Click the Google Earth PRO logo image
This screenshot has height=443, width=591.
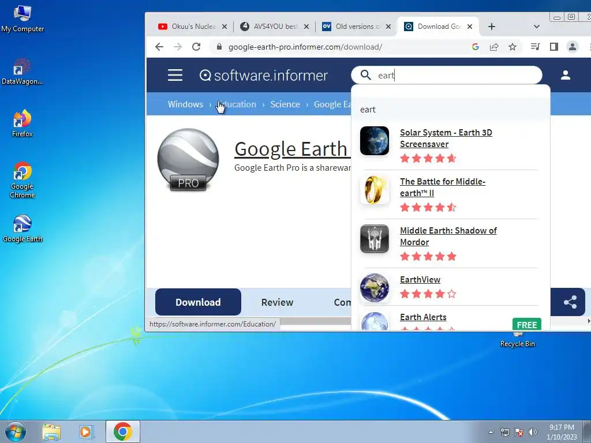[x=188, y=160]
